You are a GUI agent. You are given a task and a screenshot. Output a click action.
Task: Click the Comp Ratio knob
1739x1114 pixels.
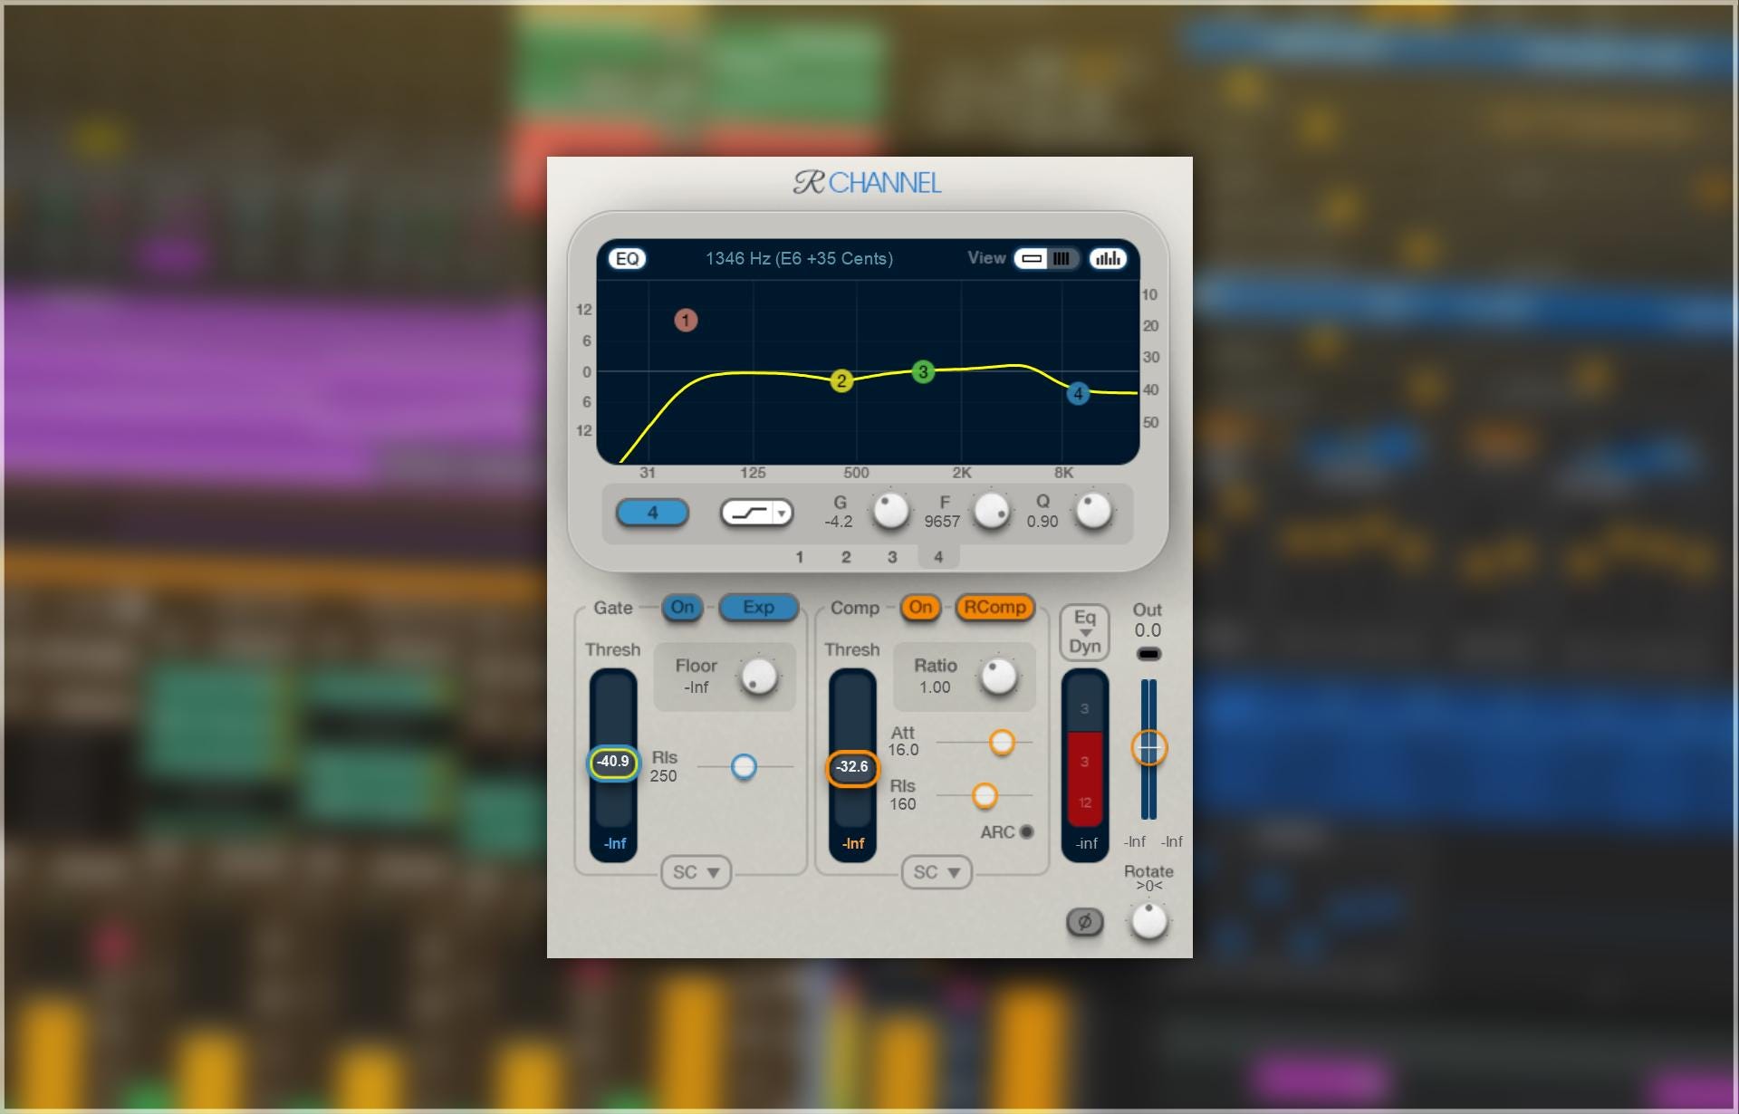pos(999,677)
